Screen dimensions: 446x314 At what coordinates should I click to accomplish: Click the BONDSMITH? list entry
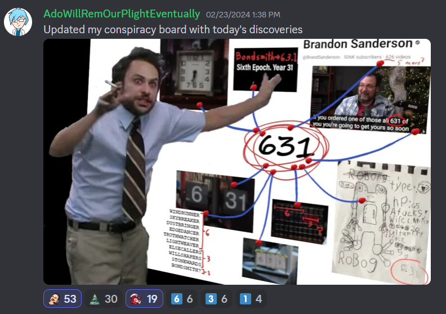coord(186,268)
